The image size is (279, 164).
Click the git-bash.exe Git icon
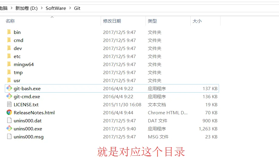point(9,88)
